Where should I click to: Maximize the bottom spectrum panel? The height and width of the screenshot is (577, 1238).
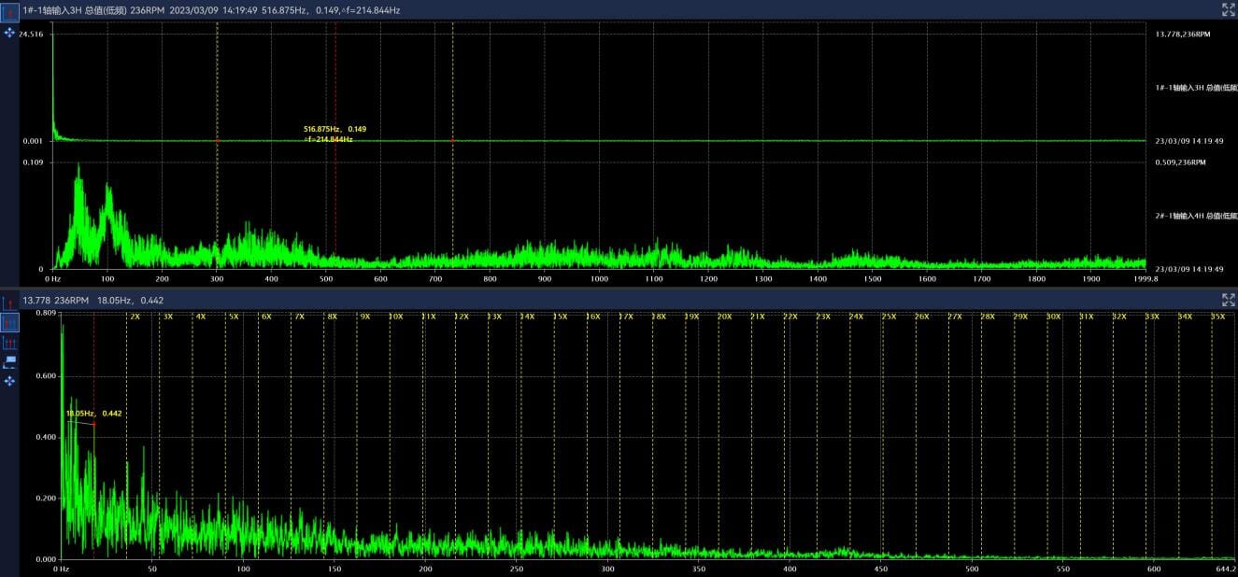1229,300
